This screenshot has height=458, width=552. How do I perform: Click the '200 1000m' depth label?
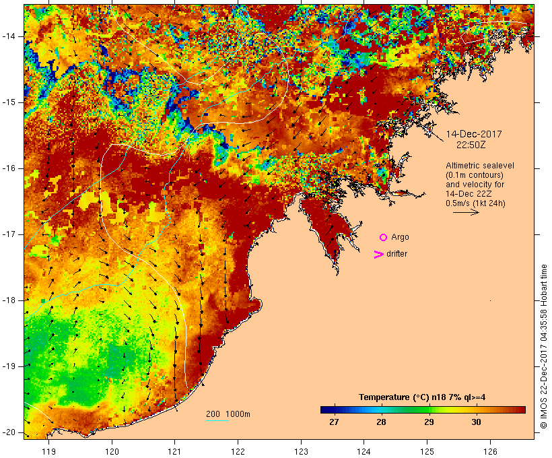228,414
